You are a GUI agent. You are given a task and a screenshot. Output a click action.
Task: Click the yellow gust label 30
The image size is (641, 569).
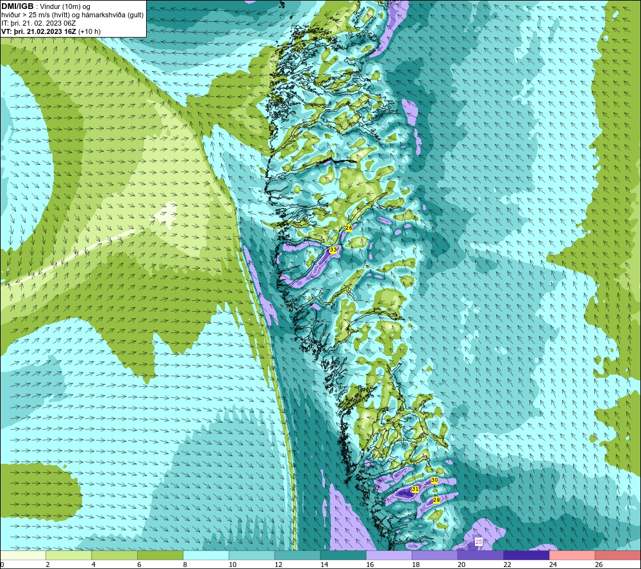click(435, 480)
